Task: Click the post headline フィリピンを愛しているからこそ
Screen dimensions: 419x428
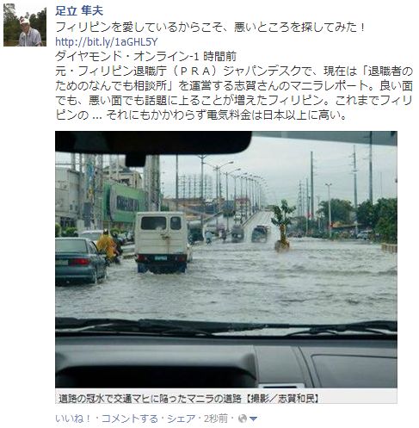Action: pyautogui.click(x=210, y=28)
